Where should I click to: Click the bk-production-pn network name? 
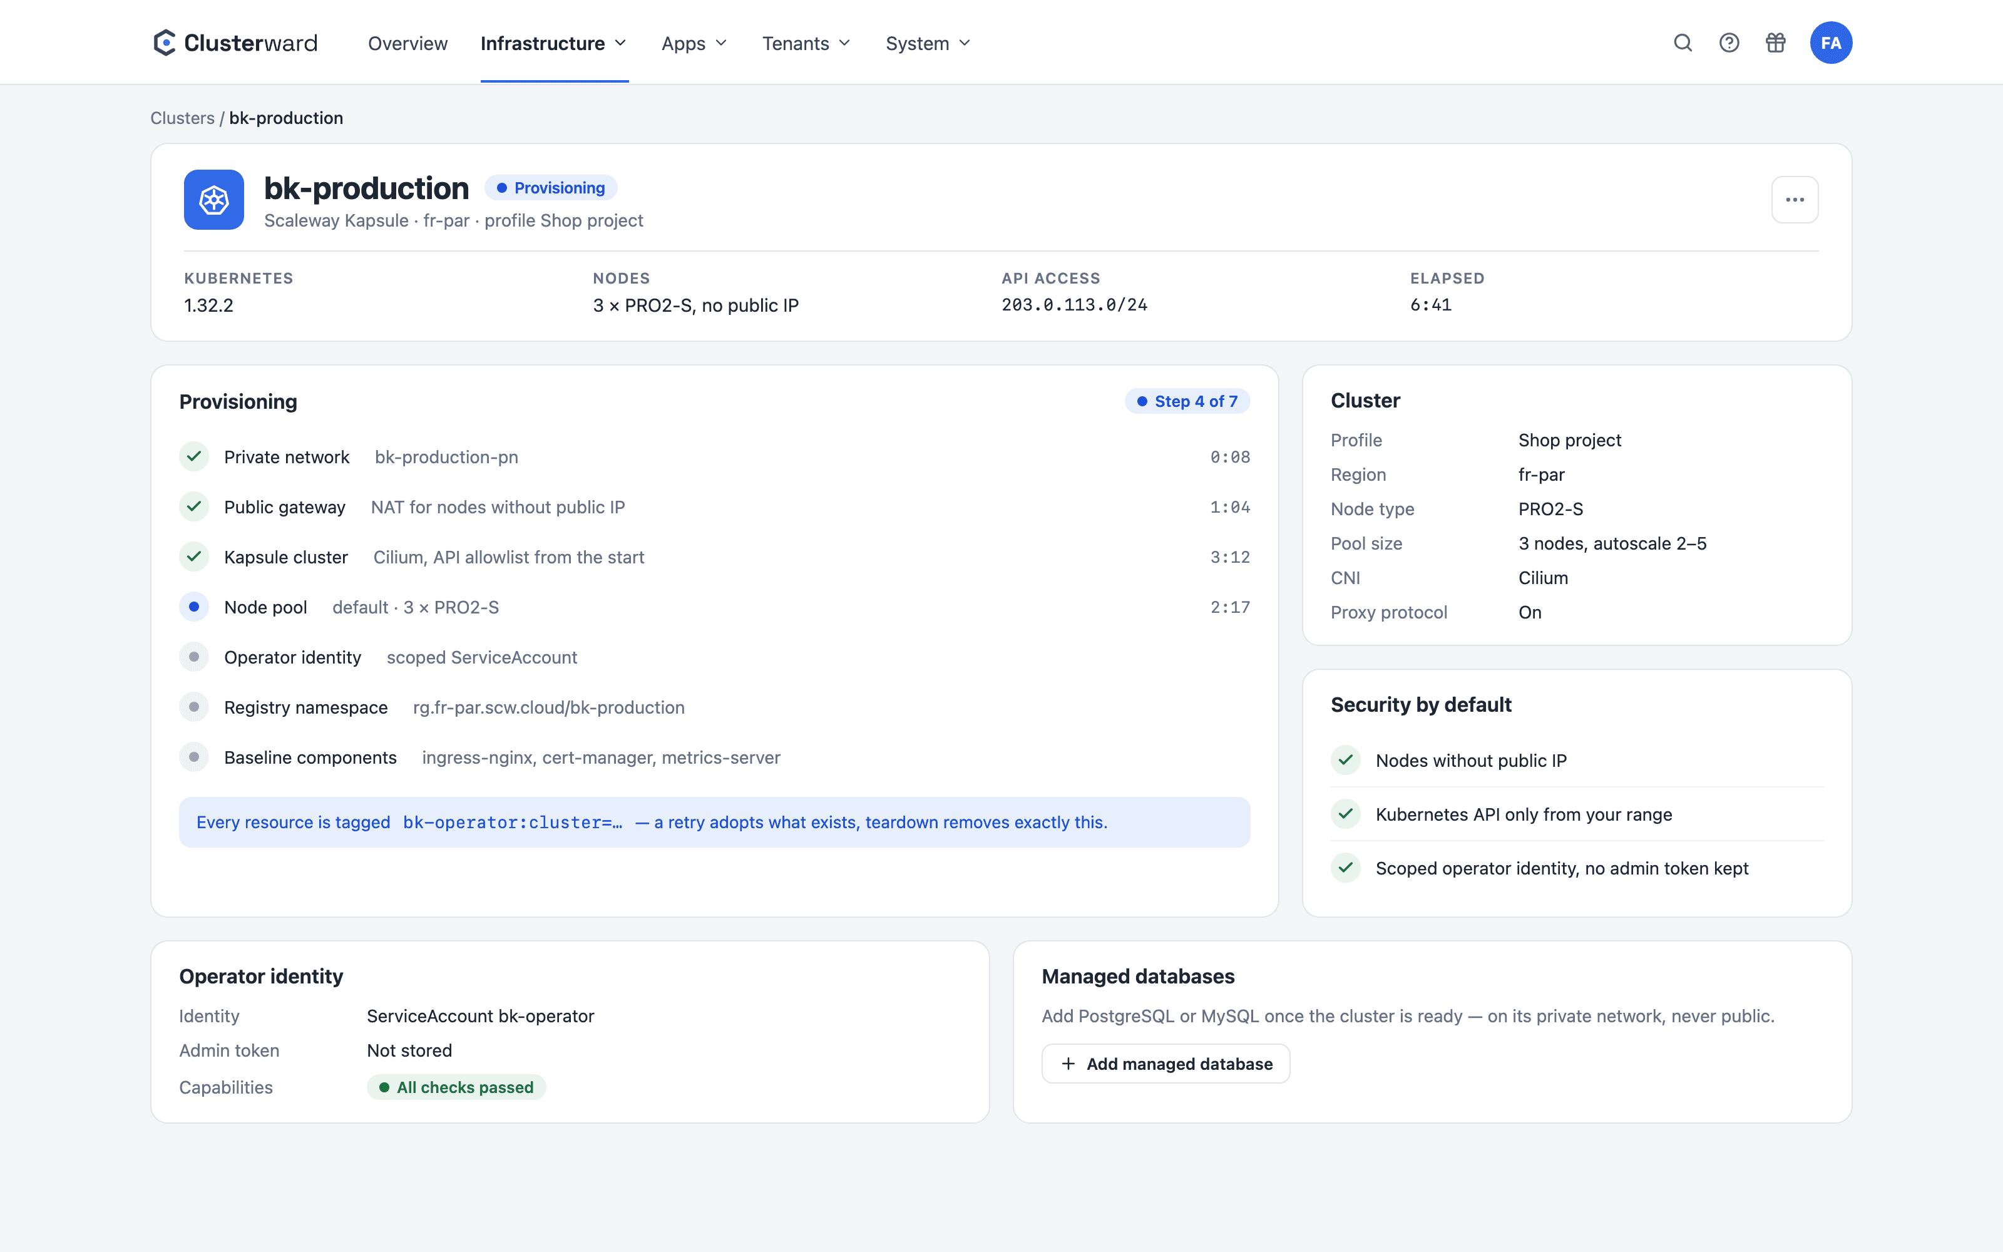click(x=446, y=457)
